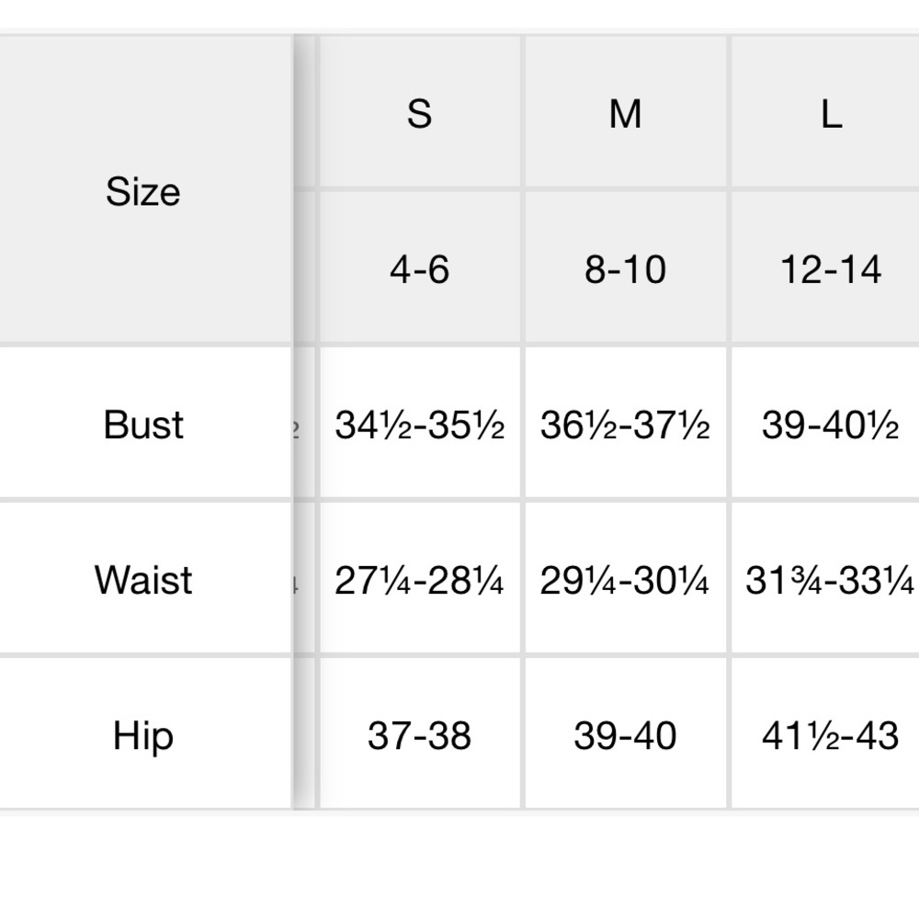This screenshot has height=919, width=919.
Task: Select the M size column header
Action: (625, 112)
